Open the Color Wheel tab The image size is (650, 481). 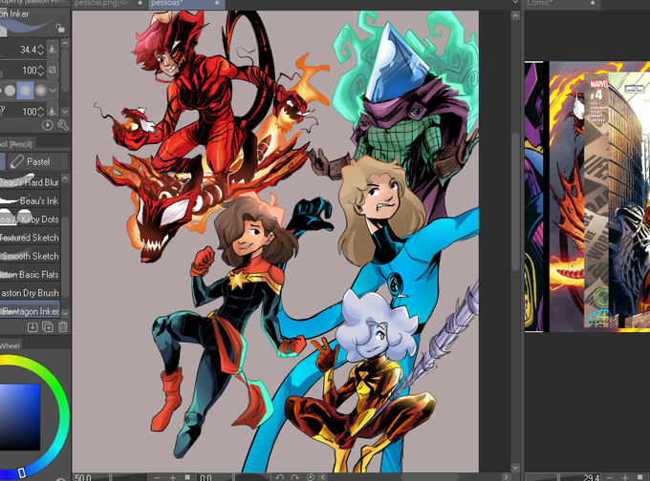10,345
